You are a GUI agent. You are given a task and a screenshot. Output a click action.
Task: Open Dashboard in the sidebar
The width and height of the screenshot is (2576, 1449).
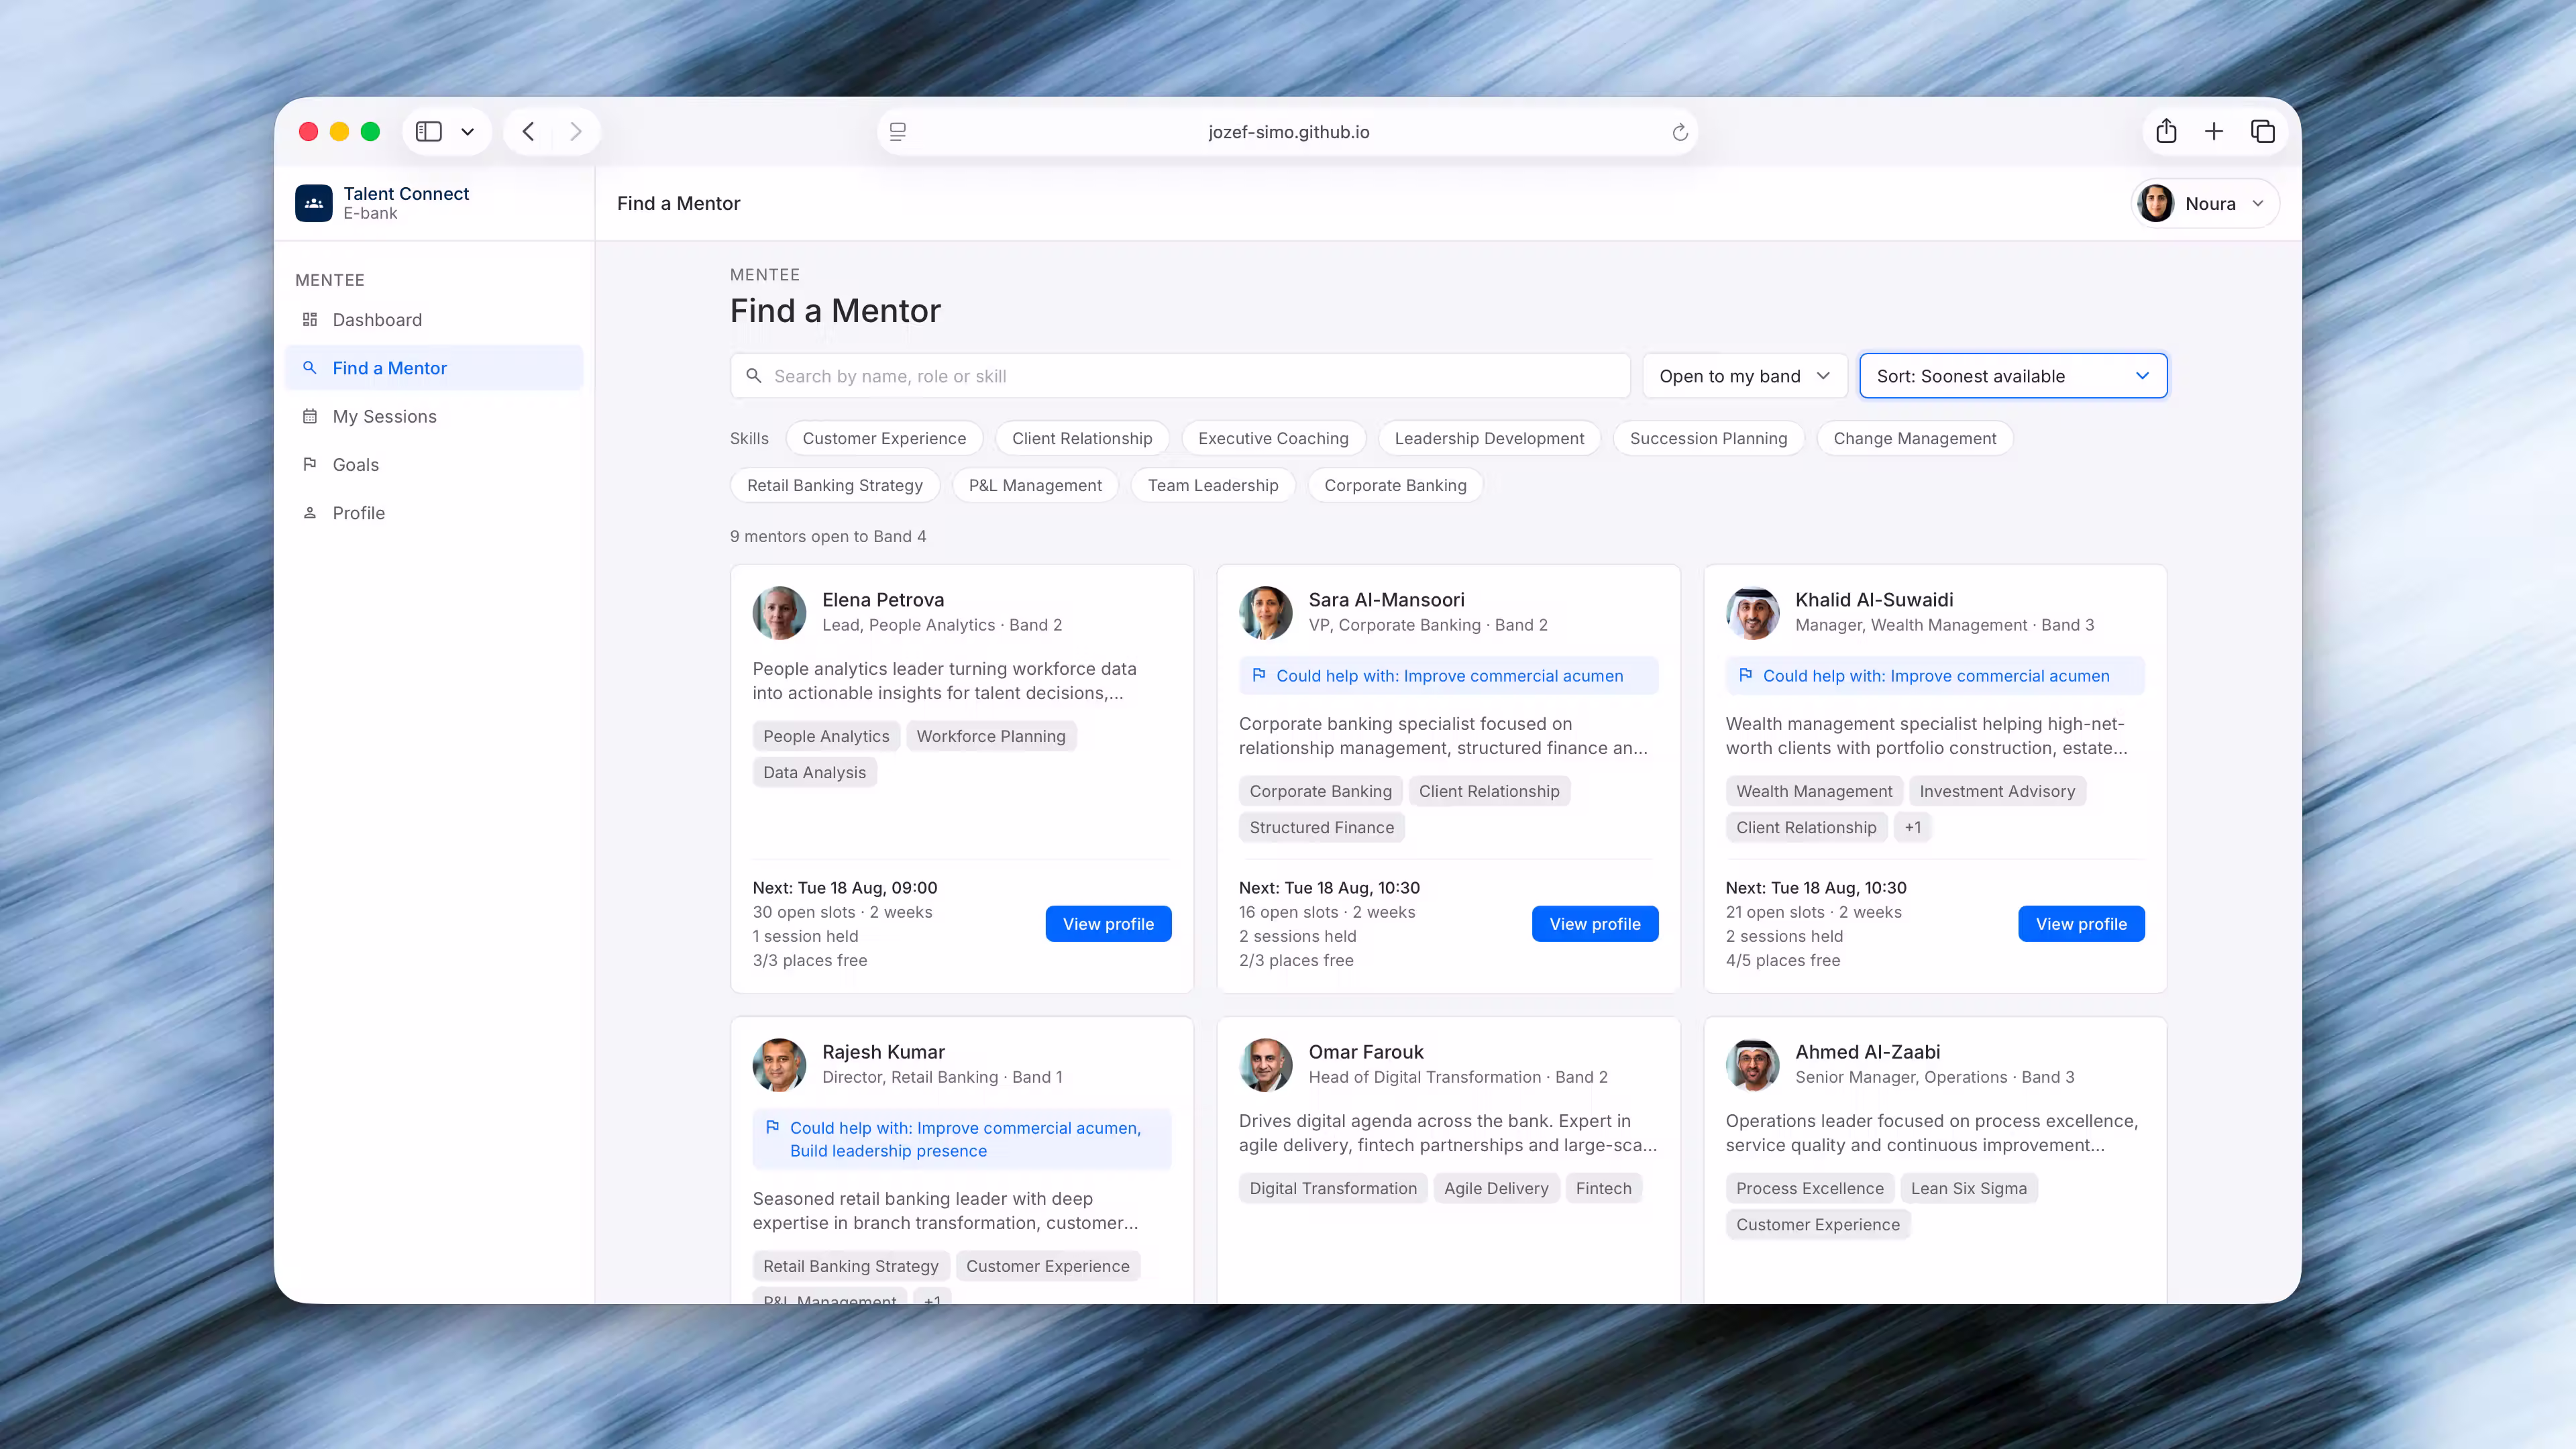tap(434, 320)
